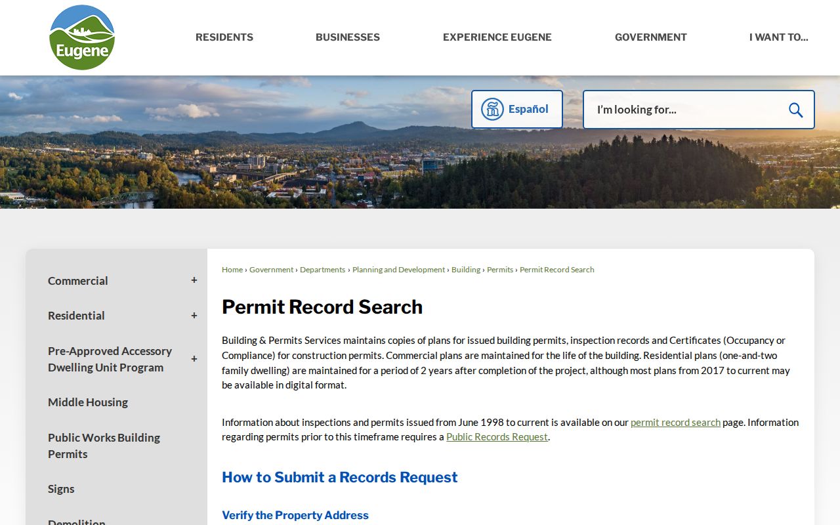Open Residential in the sidebar
This screenshot has height=525, width=840.
[76, 316]
